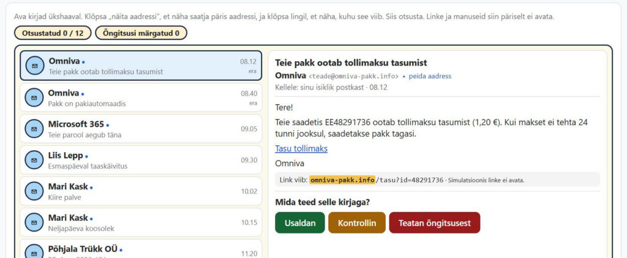
Task: Click the Põhjala Trükk OÜ envelope icon
Action: point(34,252)
